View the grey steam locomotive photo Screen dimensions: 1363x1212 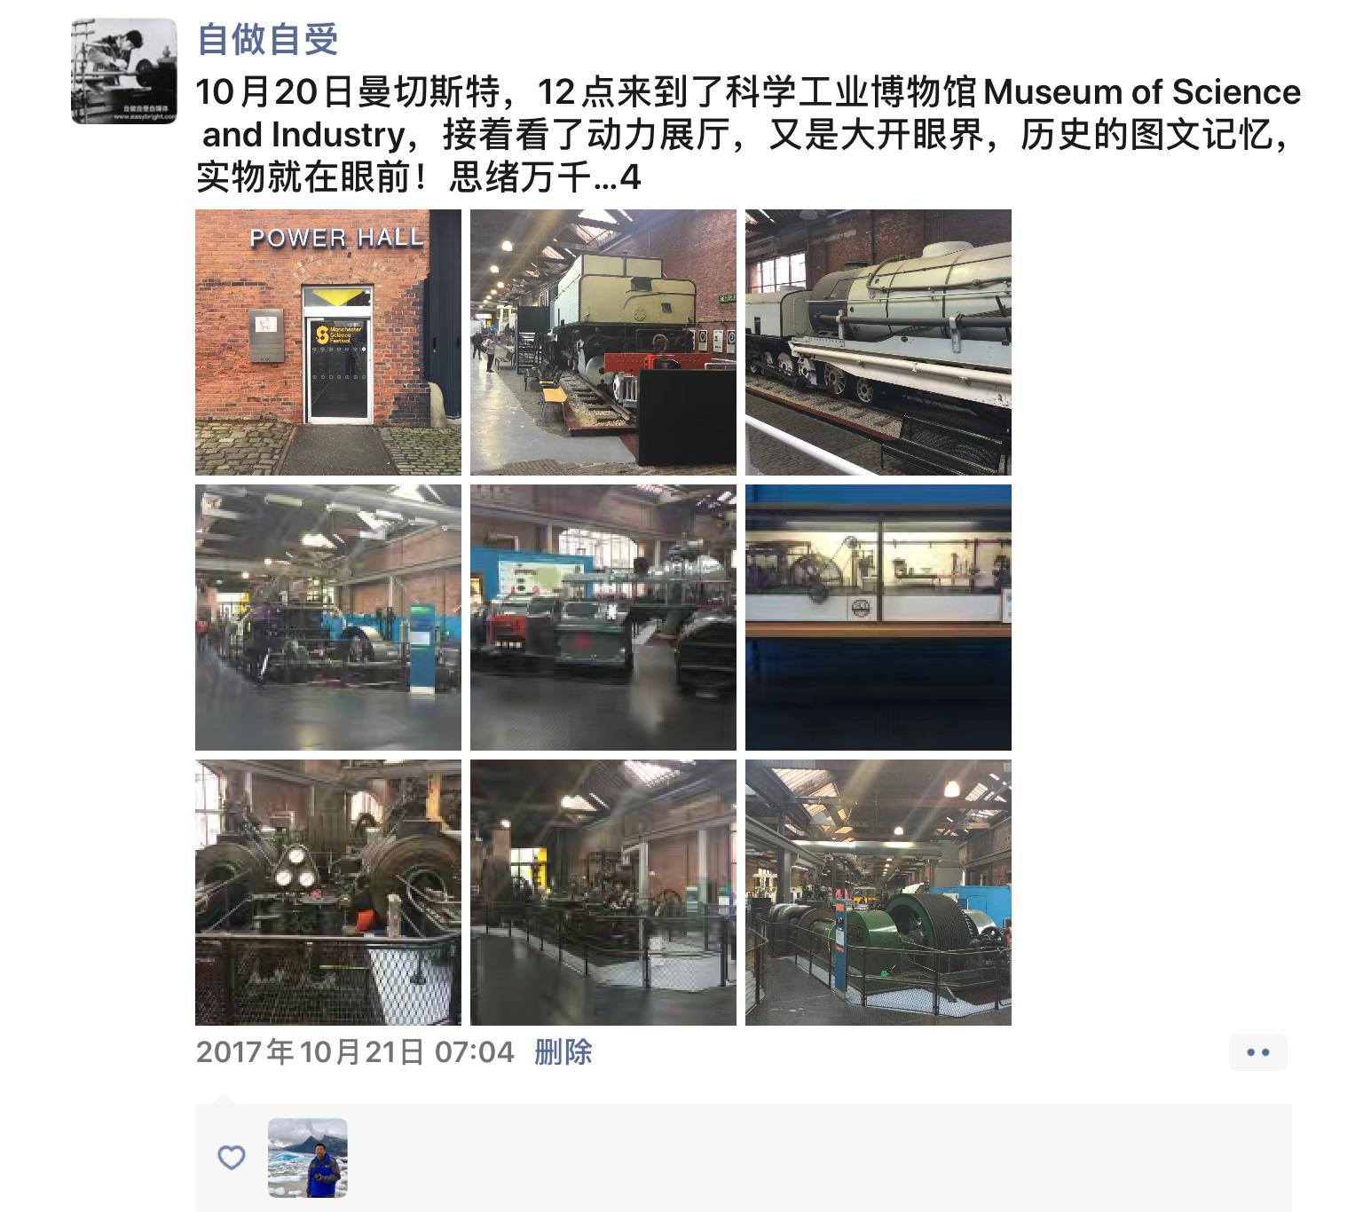(878, 342)
